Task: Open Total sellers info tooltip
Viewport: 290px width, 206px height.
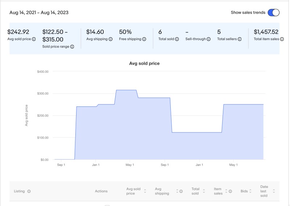Action: pyautogui.click(x=240, y=39)
